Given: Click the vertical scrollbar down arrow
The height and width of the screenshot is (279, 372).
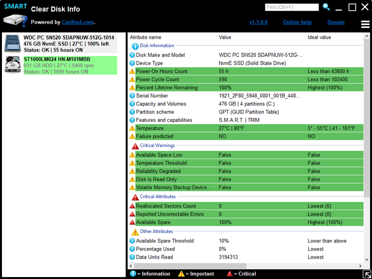Looking at the screenshot, I should point(367,260).
